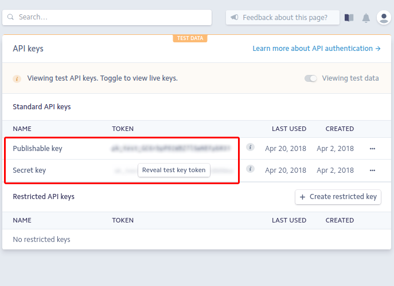Open the Secret key more options menu
394x286 pixels.
372,170
